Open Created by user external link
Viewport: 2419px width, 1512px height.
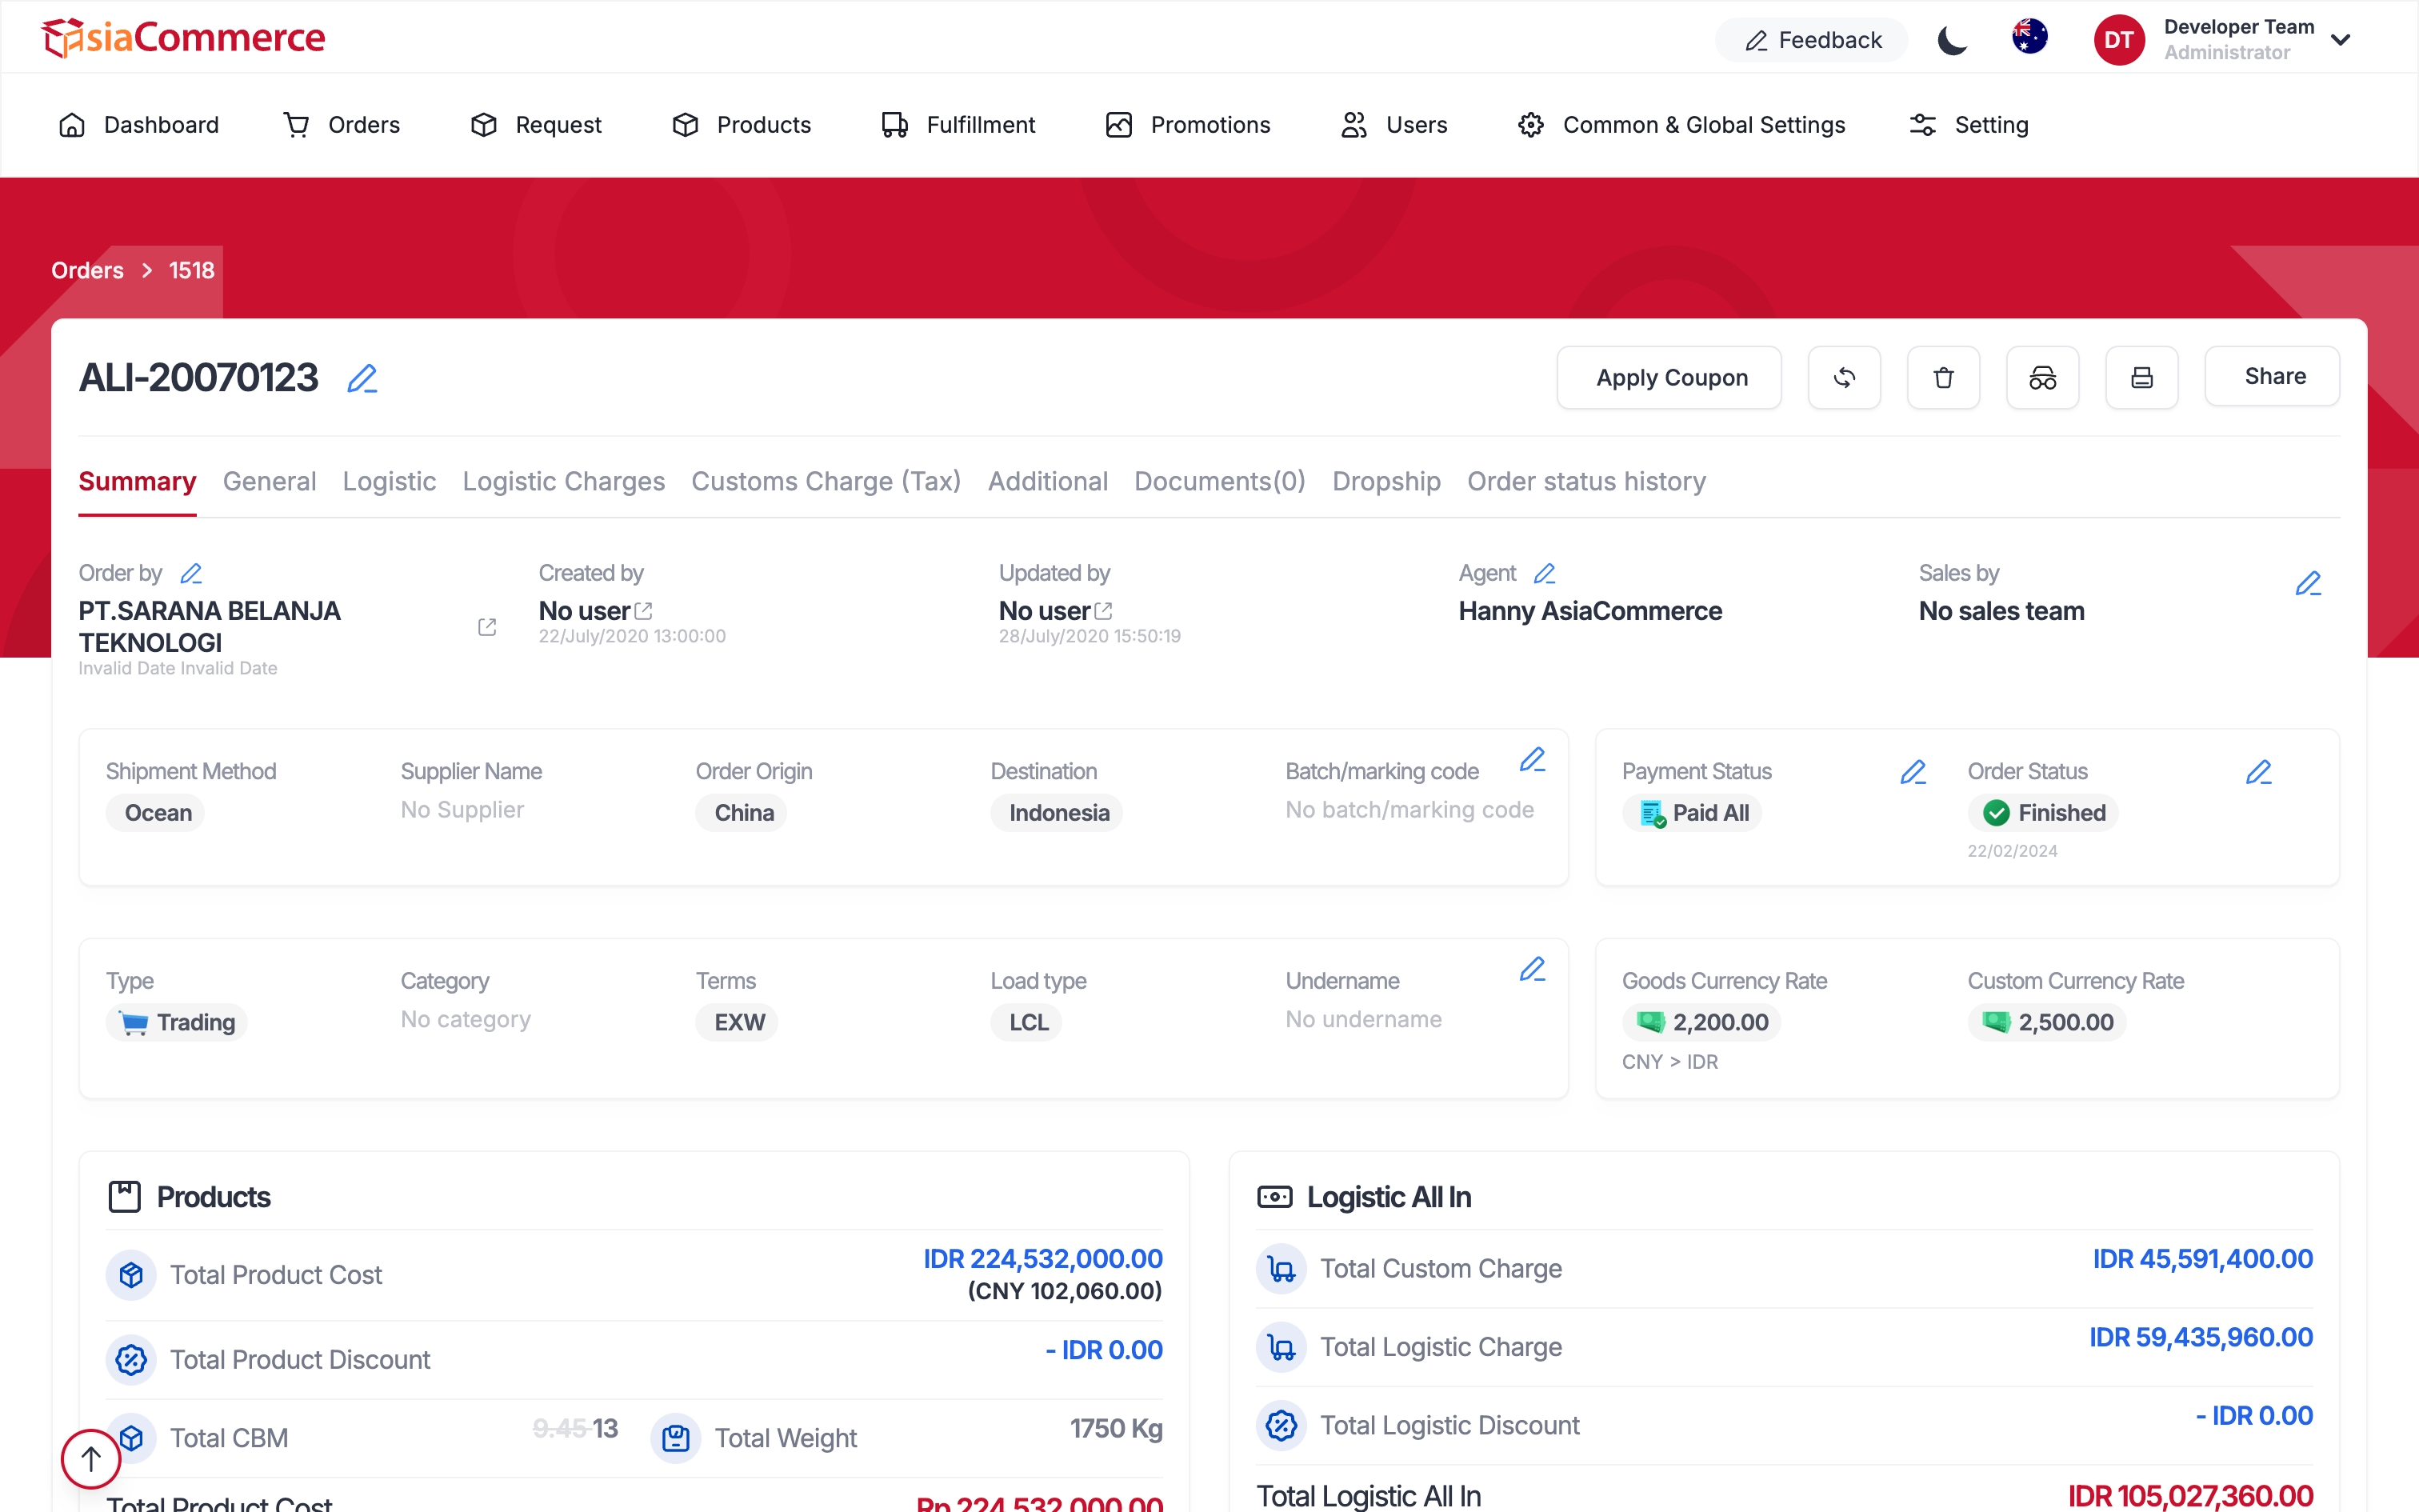(644, 610)
